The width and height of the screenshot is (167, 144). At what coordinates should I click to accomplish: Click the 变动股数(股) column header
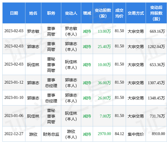(103, 13)
